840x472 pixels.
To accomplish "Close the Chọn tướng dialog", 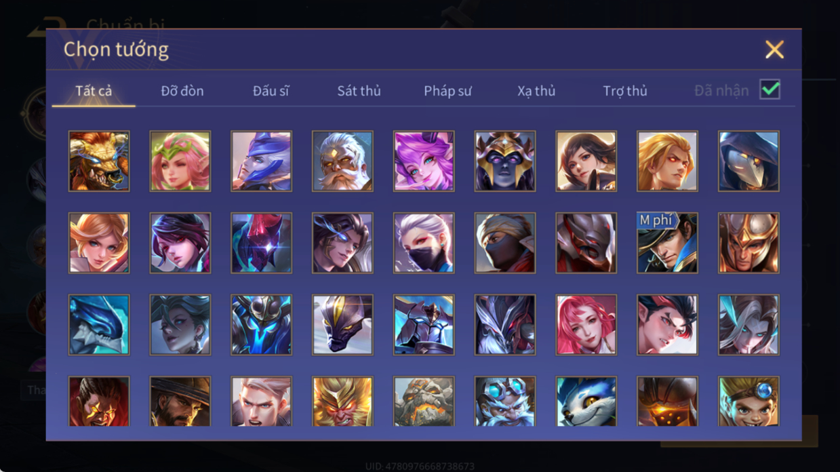I will (x=774, y=49).
